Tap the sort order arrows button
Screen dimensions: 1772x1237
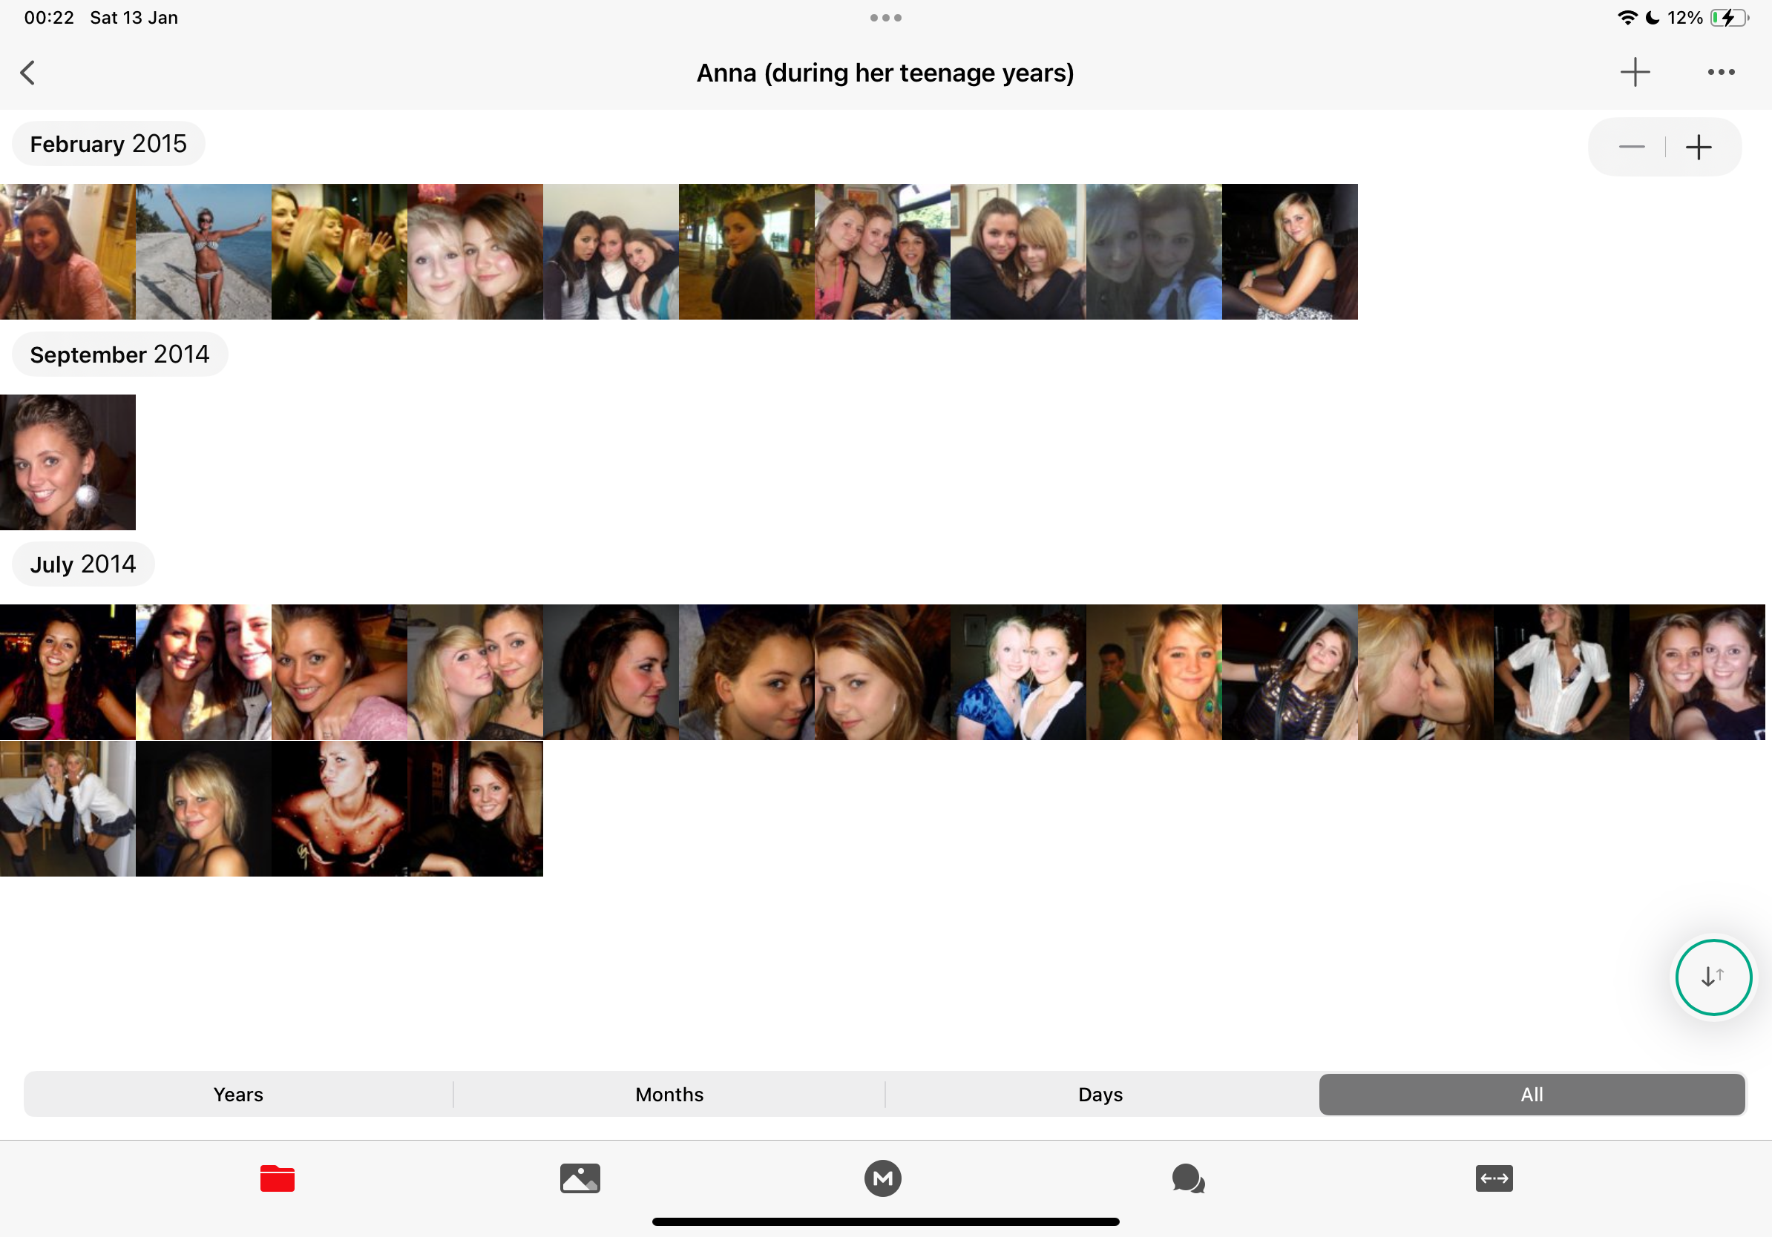tap(1713, 977)
